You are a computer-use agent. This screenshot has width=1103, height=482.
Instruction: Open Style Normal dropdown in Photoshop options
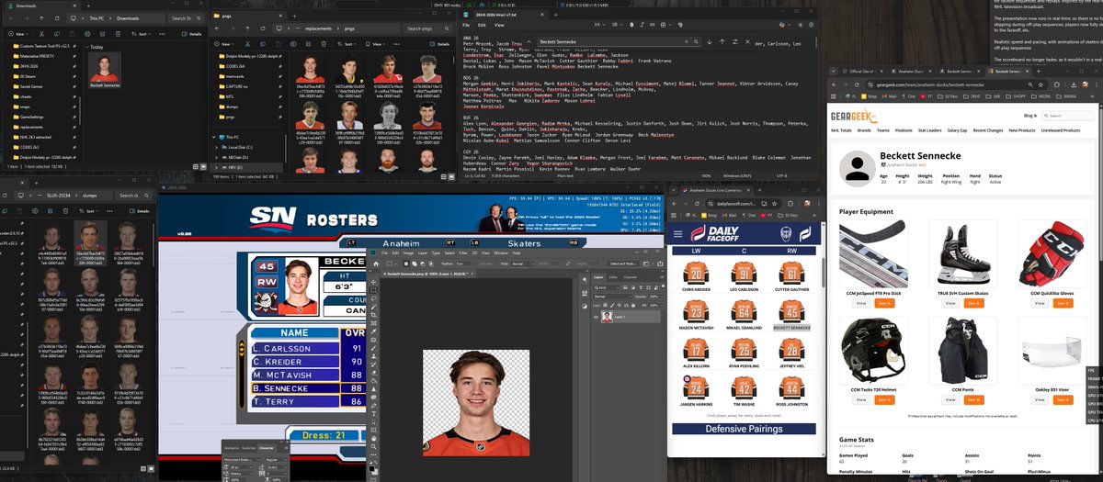pyautogui.click(x=522, y=263)
